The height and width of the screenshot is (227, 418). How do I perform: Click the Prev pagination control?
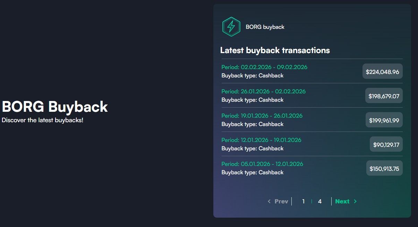281,201
